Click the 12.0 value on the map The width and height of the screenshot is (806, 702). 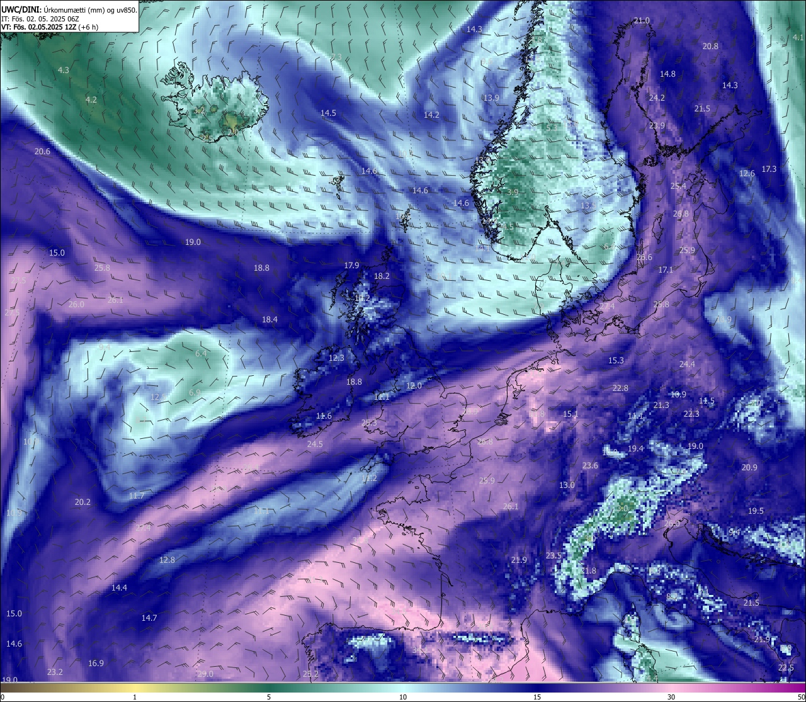click(414, 385)
